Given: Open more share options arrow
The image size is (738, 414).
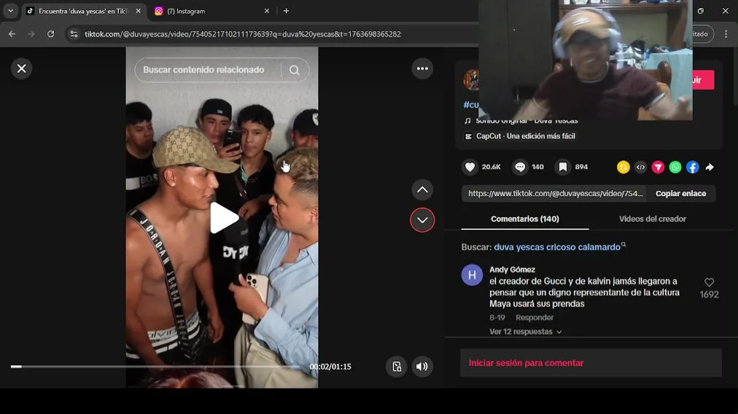Looking at the screenshot, I should point(710,167).
